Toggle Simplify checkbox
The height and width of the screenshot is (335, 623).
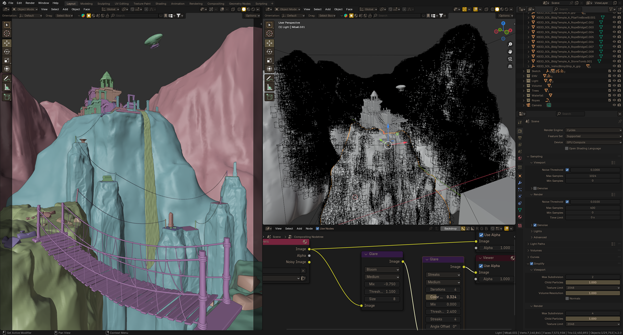531,264
